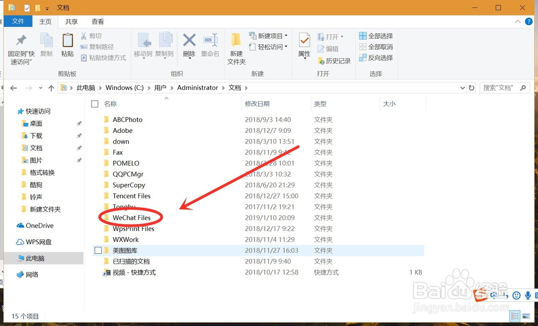Expand the address bar history dropdown
The height and width of the screenshot is (326, 538).
(463, 88)
